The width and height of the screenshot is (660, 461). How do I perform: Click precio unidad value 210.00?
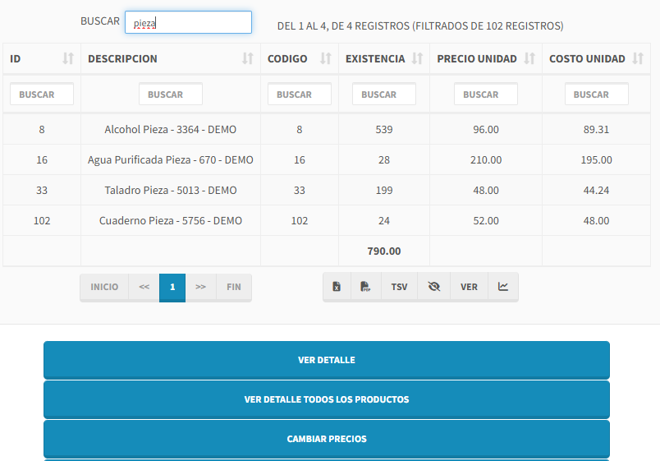click(486, 159)
